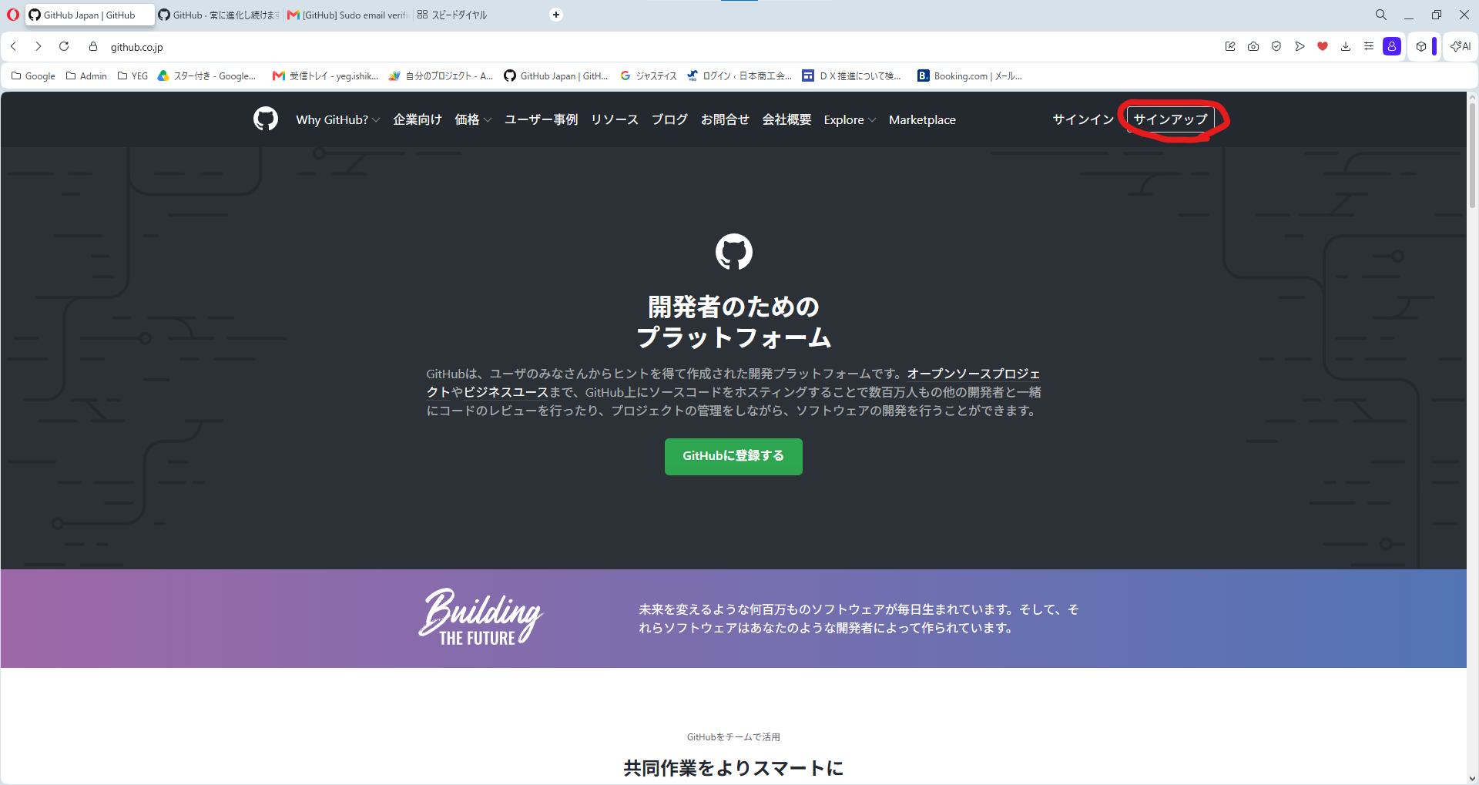Image resolution: width=1479 pixels, height=785 pixels.
Task: Bookmark this page with the heart icon
Action: [x=1323, y=46]
